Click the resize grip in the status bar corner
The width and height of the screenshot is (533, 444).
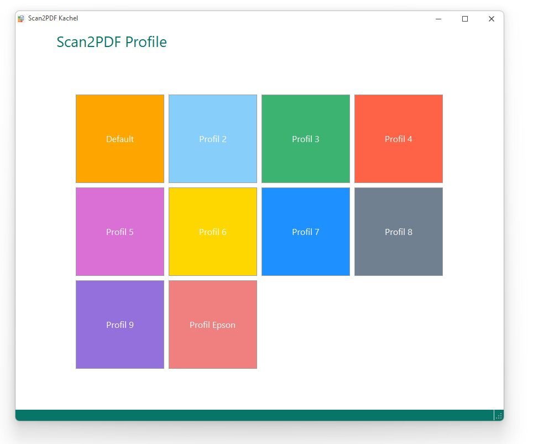point(499,416)
